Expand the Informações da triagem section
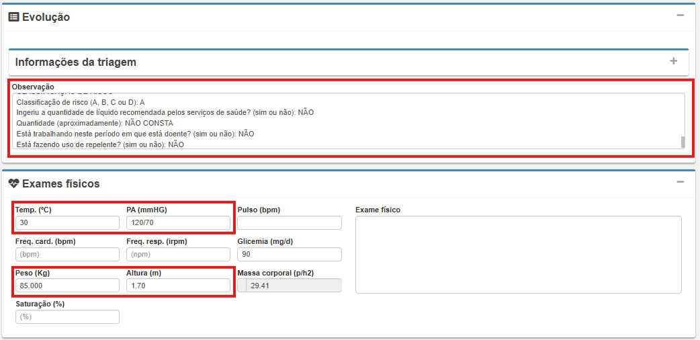This screenshot has height=340, width=700. point(673,61)
